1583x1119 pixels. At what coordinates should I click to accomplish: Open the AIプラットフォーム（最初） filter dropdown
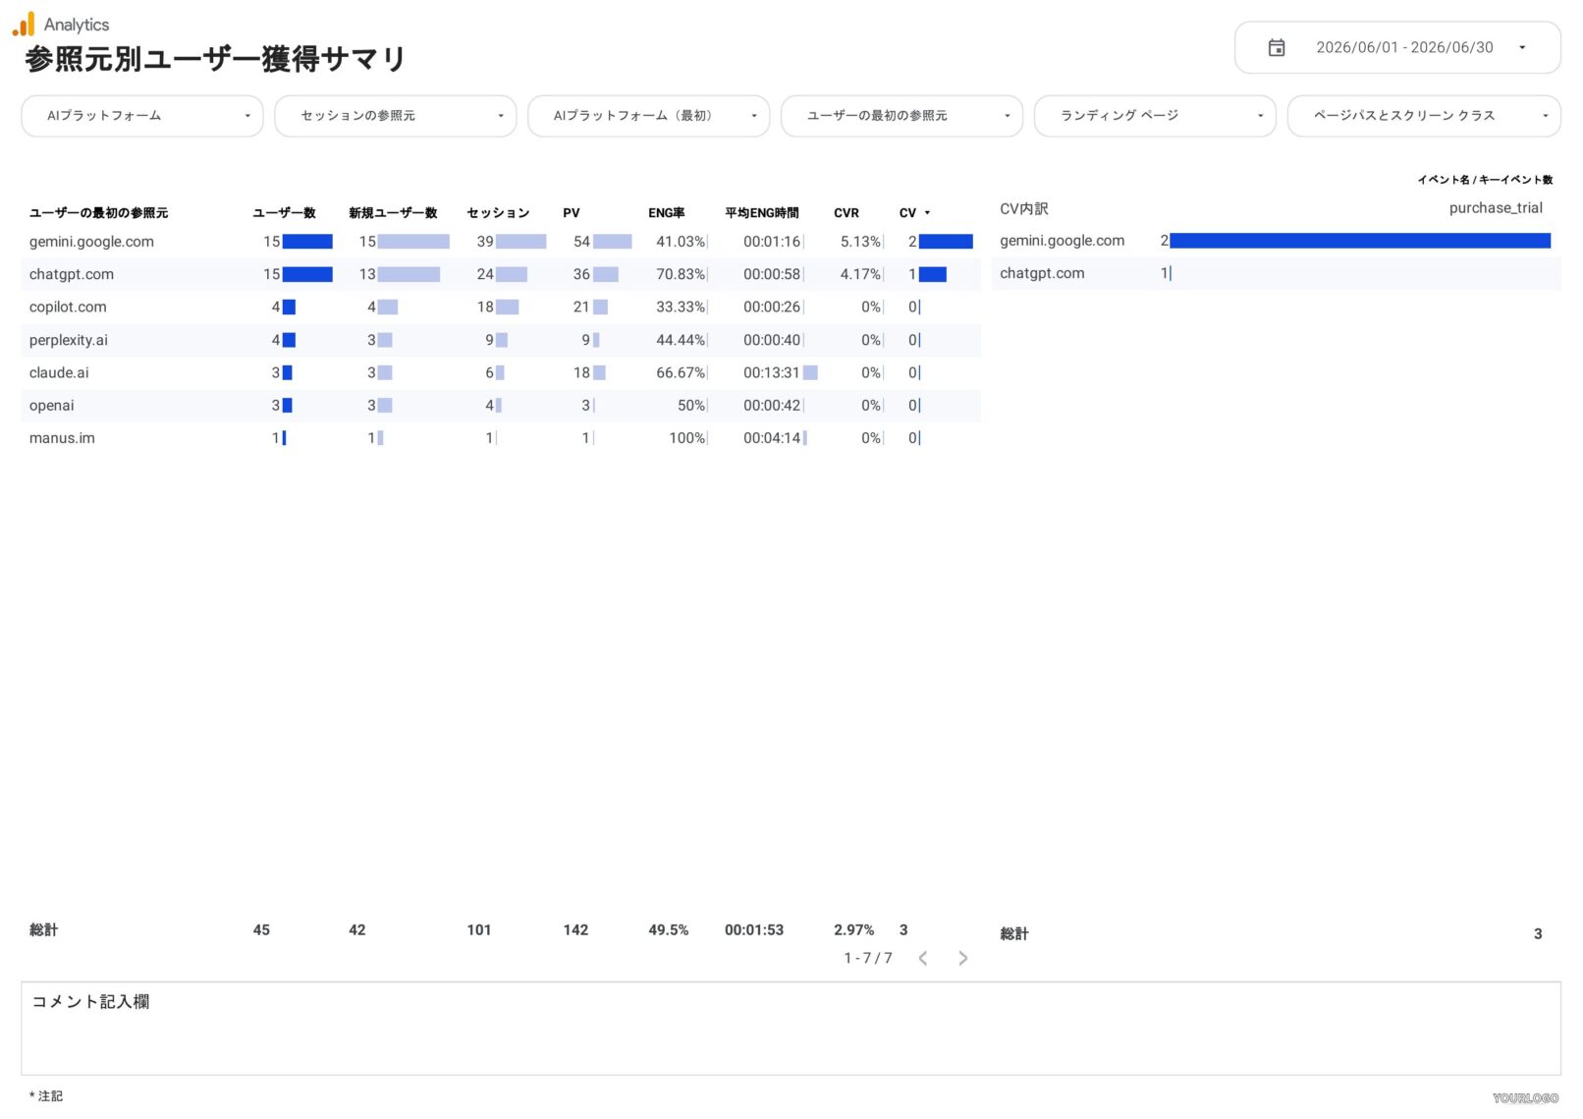(x=649, y=116)
